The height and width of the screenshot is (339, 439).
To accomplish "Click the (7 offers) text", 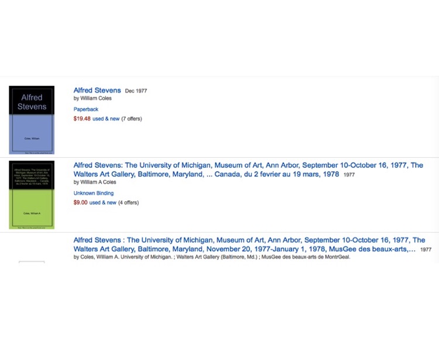I will click(132, 119).
